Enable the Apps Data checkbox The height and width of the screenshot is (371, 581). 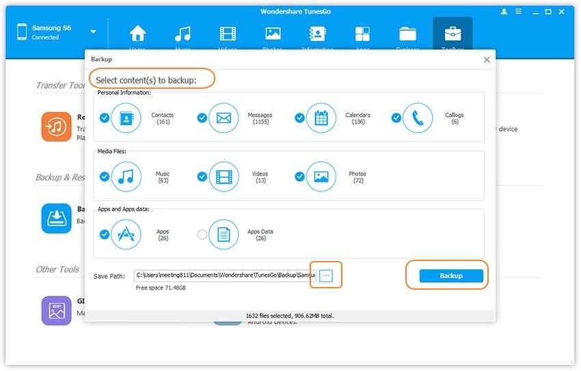(202, 234)
